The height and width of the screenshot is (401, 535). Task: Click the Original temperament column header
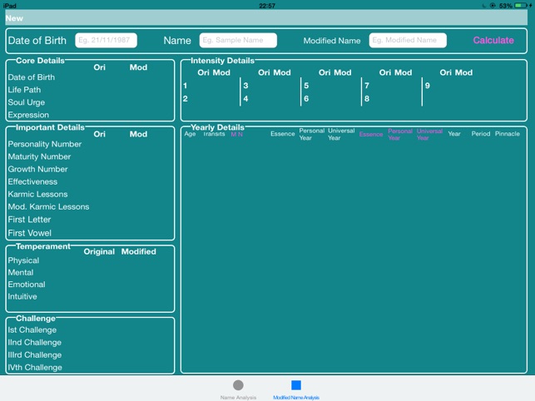pyautogui.click(x=99, y=251)
